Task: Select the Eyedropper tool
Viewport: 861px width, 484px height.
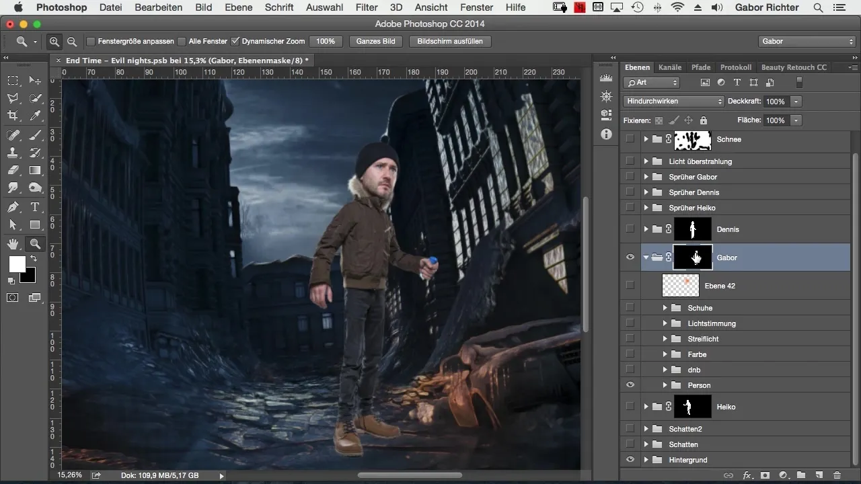Action: coord(35,116)
